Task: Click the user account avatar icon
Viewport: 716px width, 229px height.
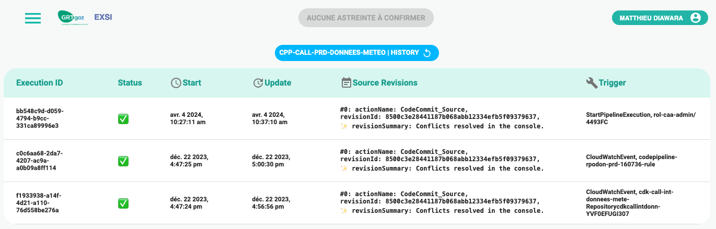Action: point(695,18)
